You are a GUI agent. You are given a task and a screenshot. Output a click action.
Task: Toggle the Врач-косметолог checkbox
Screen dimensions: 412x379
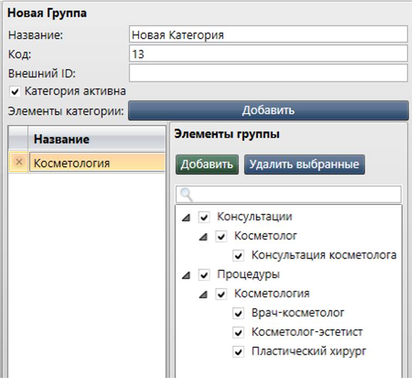(x=238, y=313)
